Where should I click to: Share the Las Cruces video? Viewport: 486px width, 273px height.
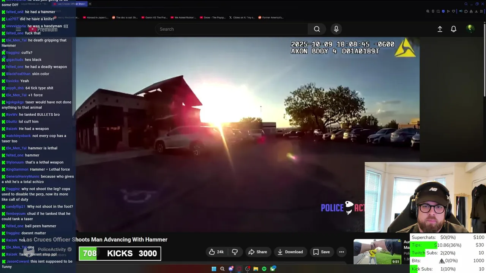click(258, 252)
